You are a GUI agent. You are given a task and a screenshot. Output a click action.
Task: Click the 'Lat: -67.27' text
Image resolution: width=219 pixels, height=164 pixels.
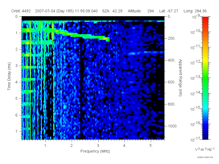pos(169,11)
